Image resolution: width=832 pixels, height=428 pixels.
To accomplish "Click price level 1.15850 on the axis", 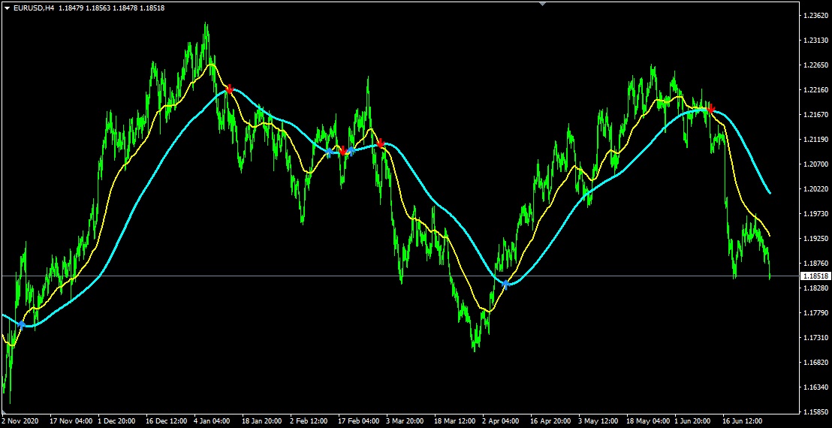I will click(817, 411).
